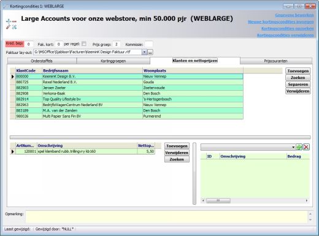Select the Klanten en nettoprijzen tab
Screen dimensions: 319x236
point(195,61)
